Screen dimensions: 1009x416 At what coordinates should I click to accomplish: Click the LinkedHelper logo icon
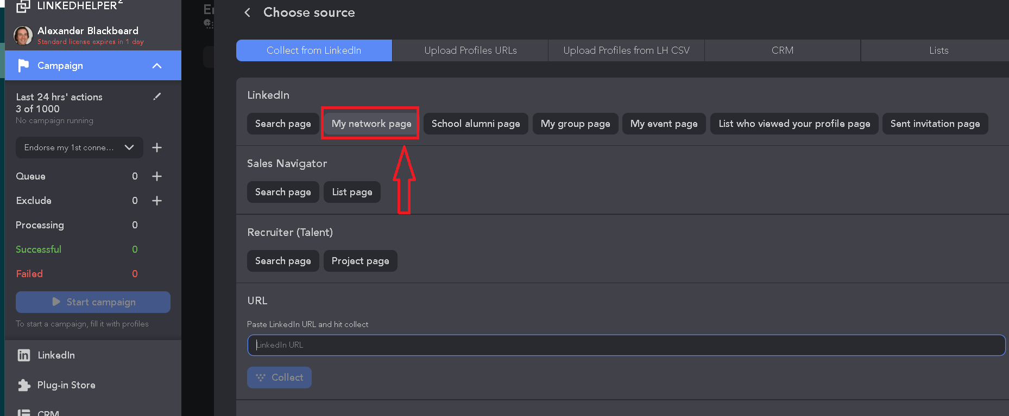click(x=23, y=6)
